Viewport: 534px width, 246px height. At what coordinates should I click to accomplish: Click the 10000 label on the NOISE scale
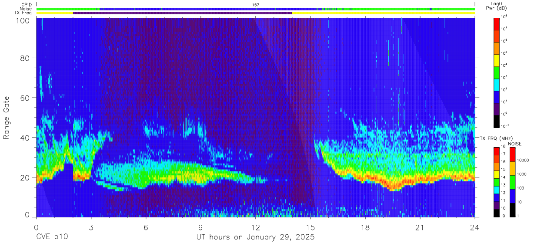click(x=523, y=160)
